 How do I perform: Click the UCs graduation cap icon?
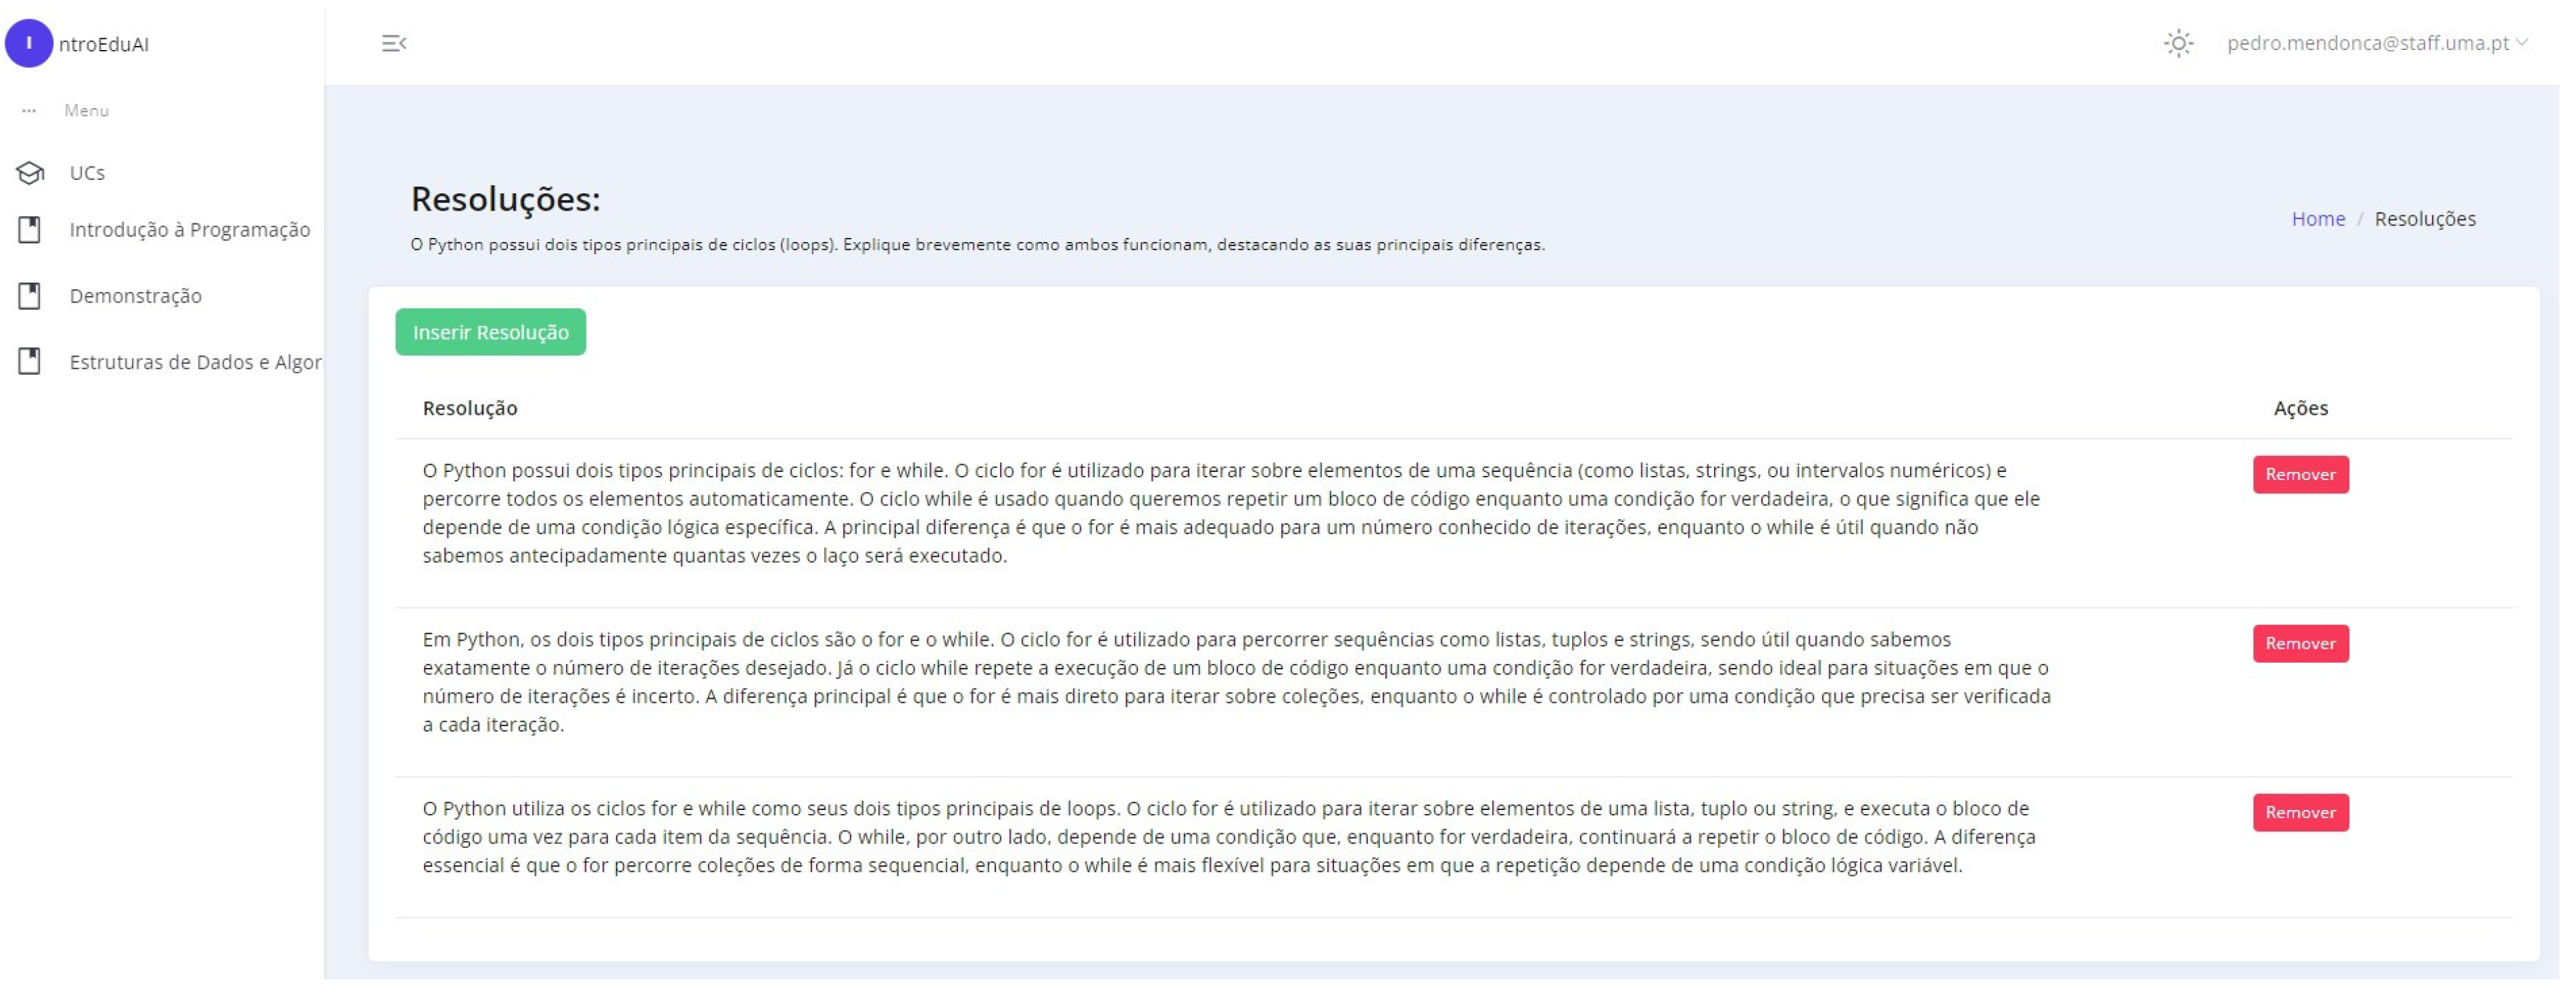[30, 173]
